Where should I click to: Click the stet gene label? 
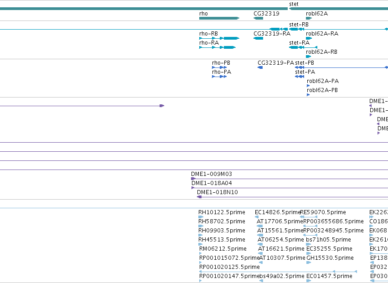(294, 4)
